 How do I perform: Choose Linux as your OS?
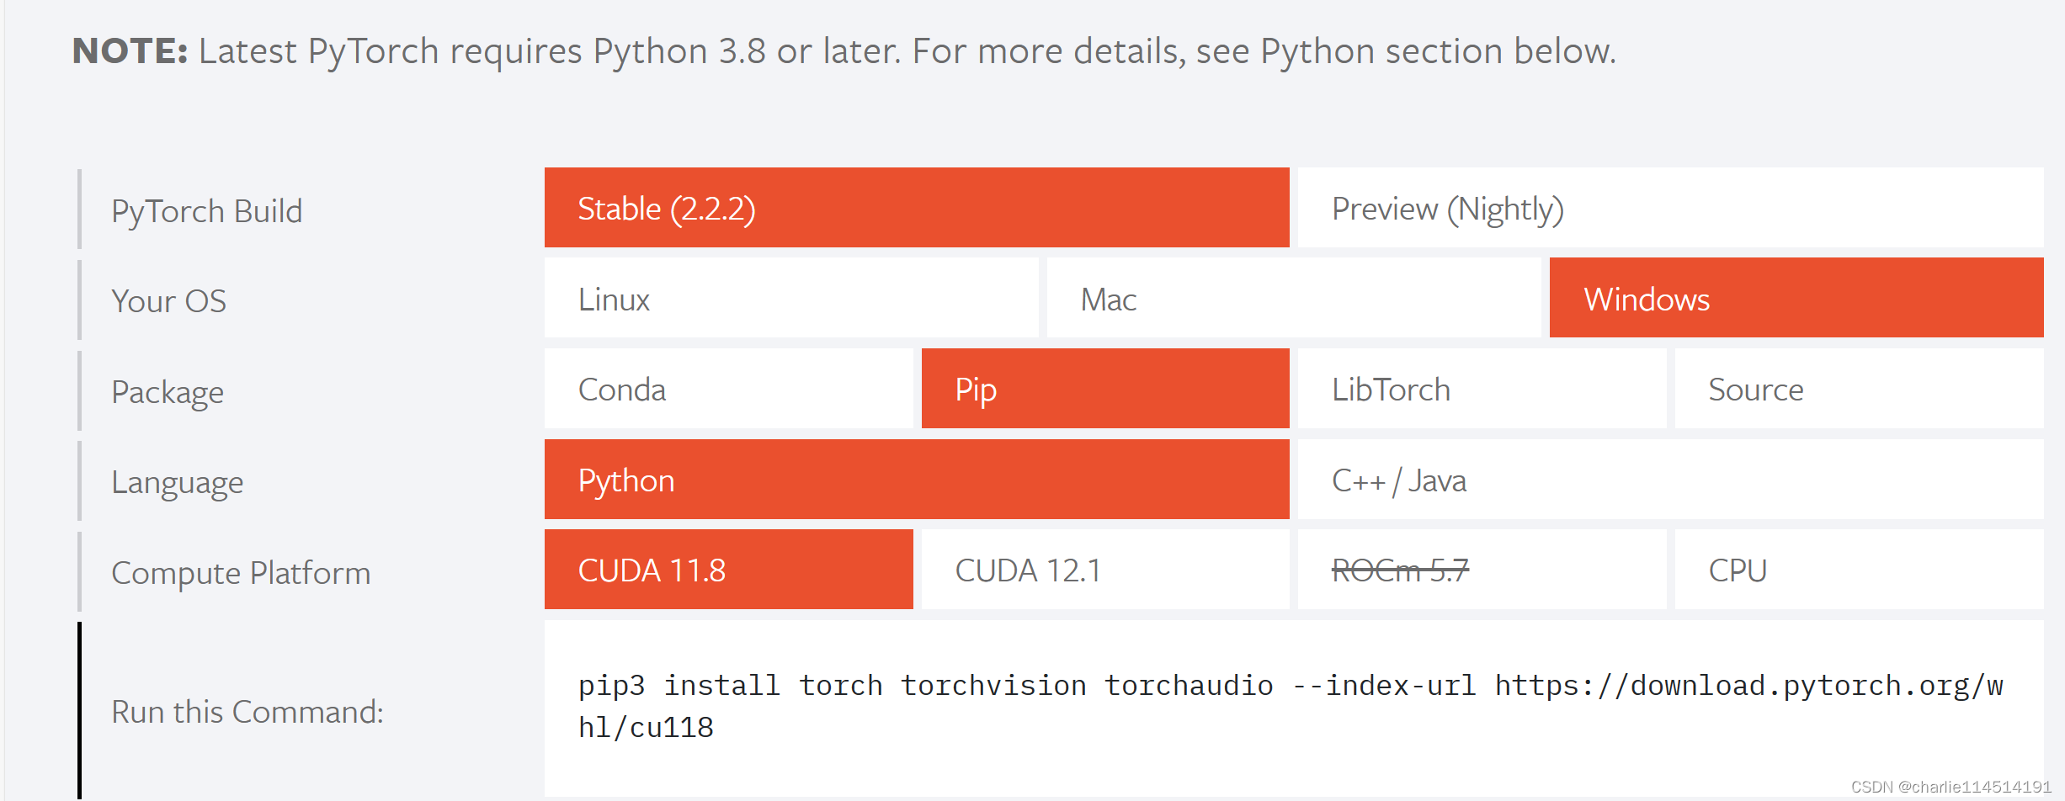click(x=614, y=299)
